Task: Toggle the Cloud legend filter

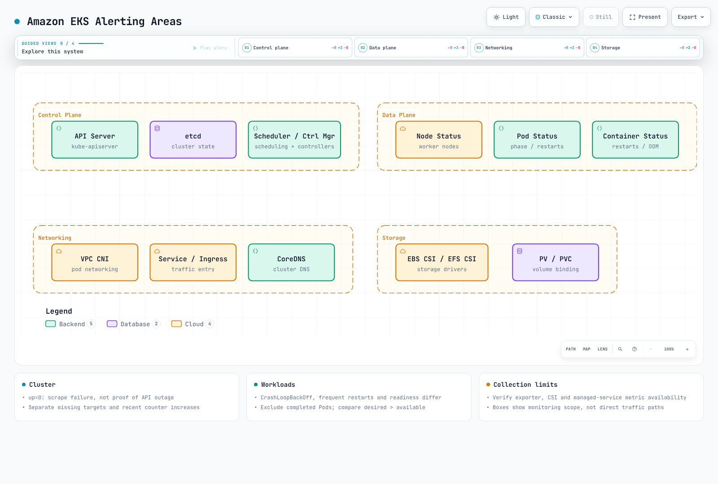Action: [x=193, y=324]
